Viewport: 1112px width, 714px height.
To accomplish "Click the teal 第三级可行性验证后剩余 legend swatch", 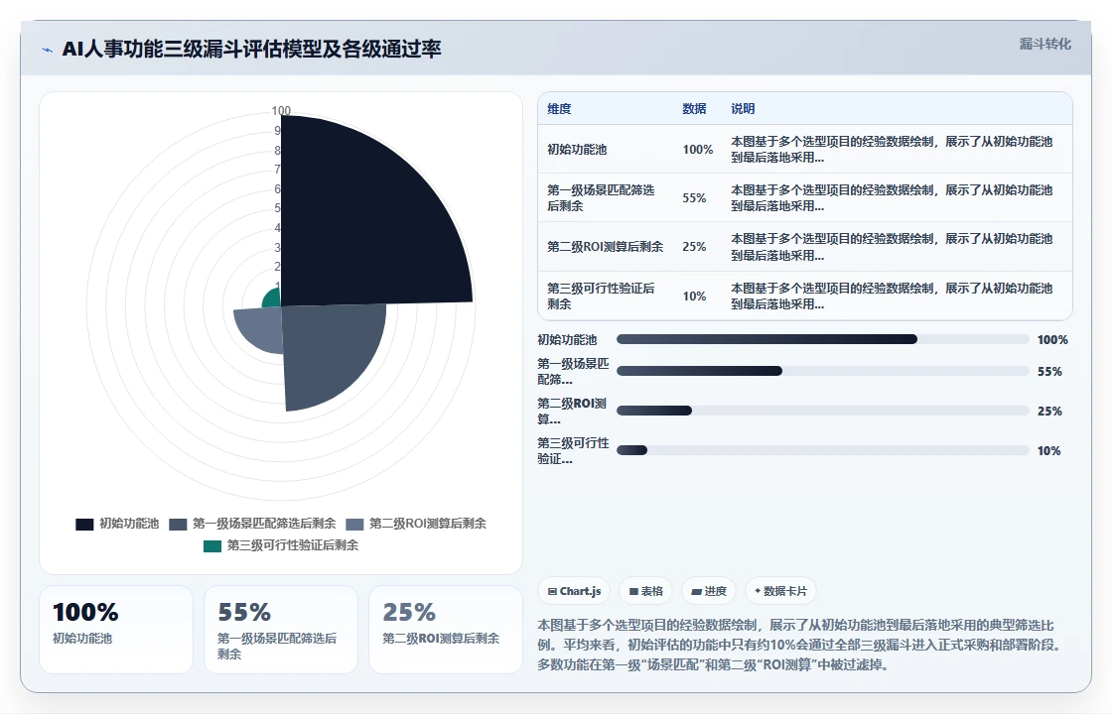I will click(x=212, y=546).
